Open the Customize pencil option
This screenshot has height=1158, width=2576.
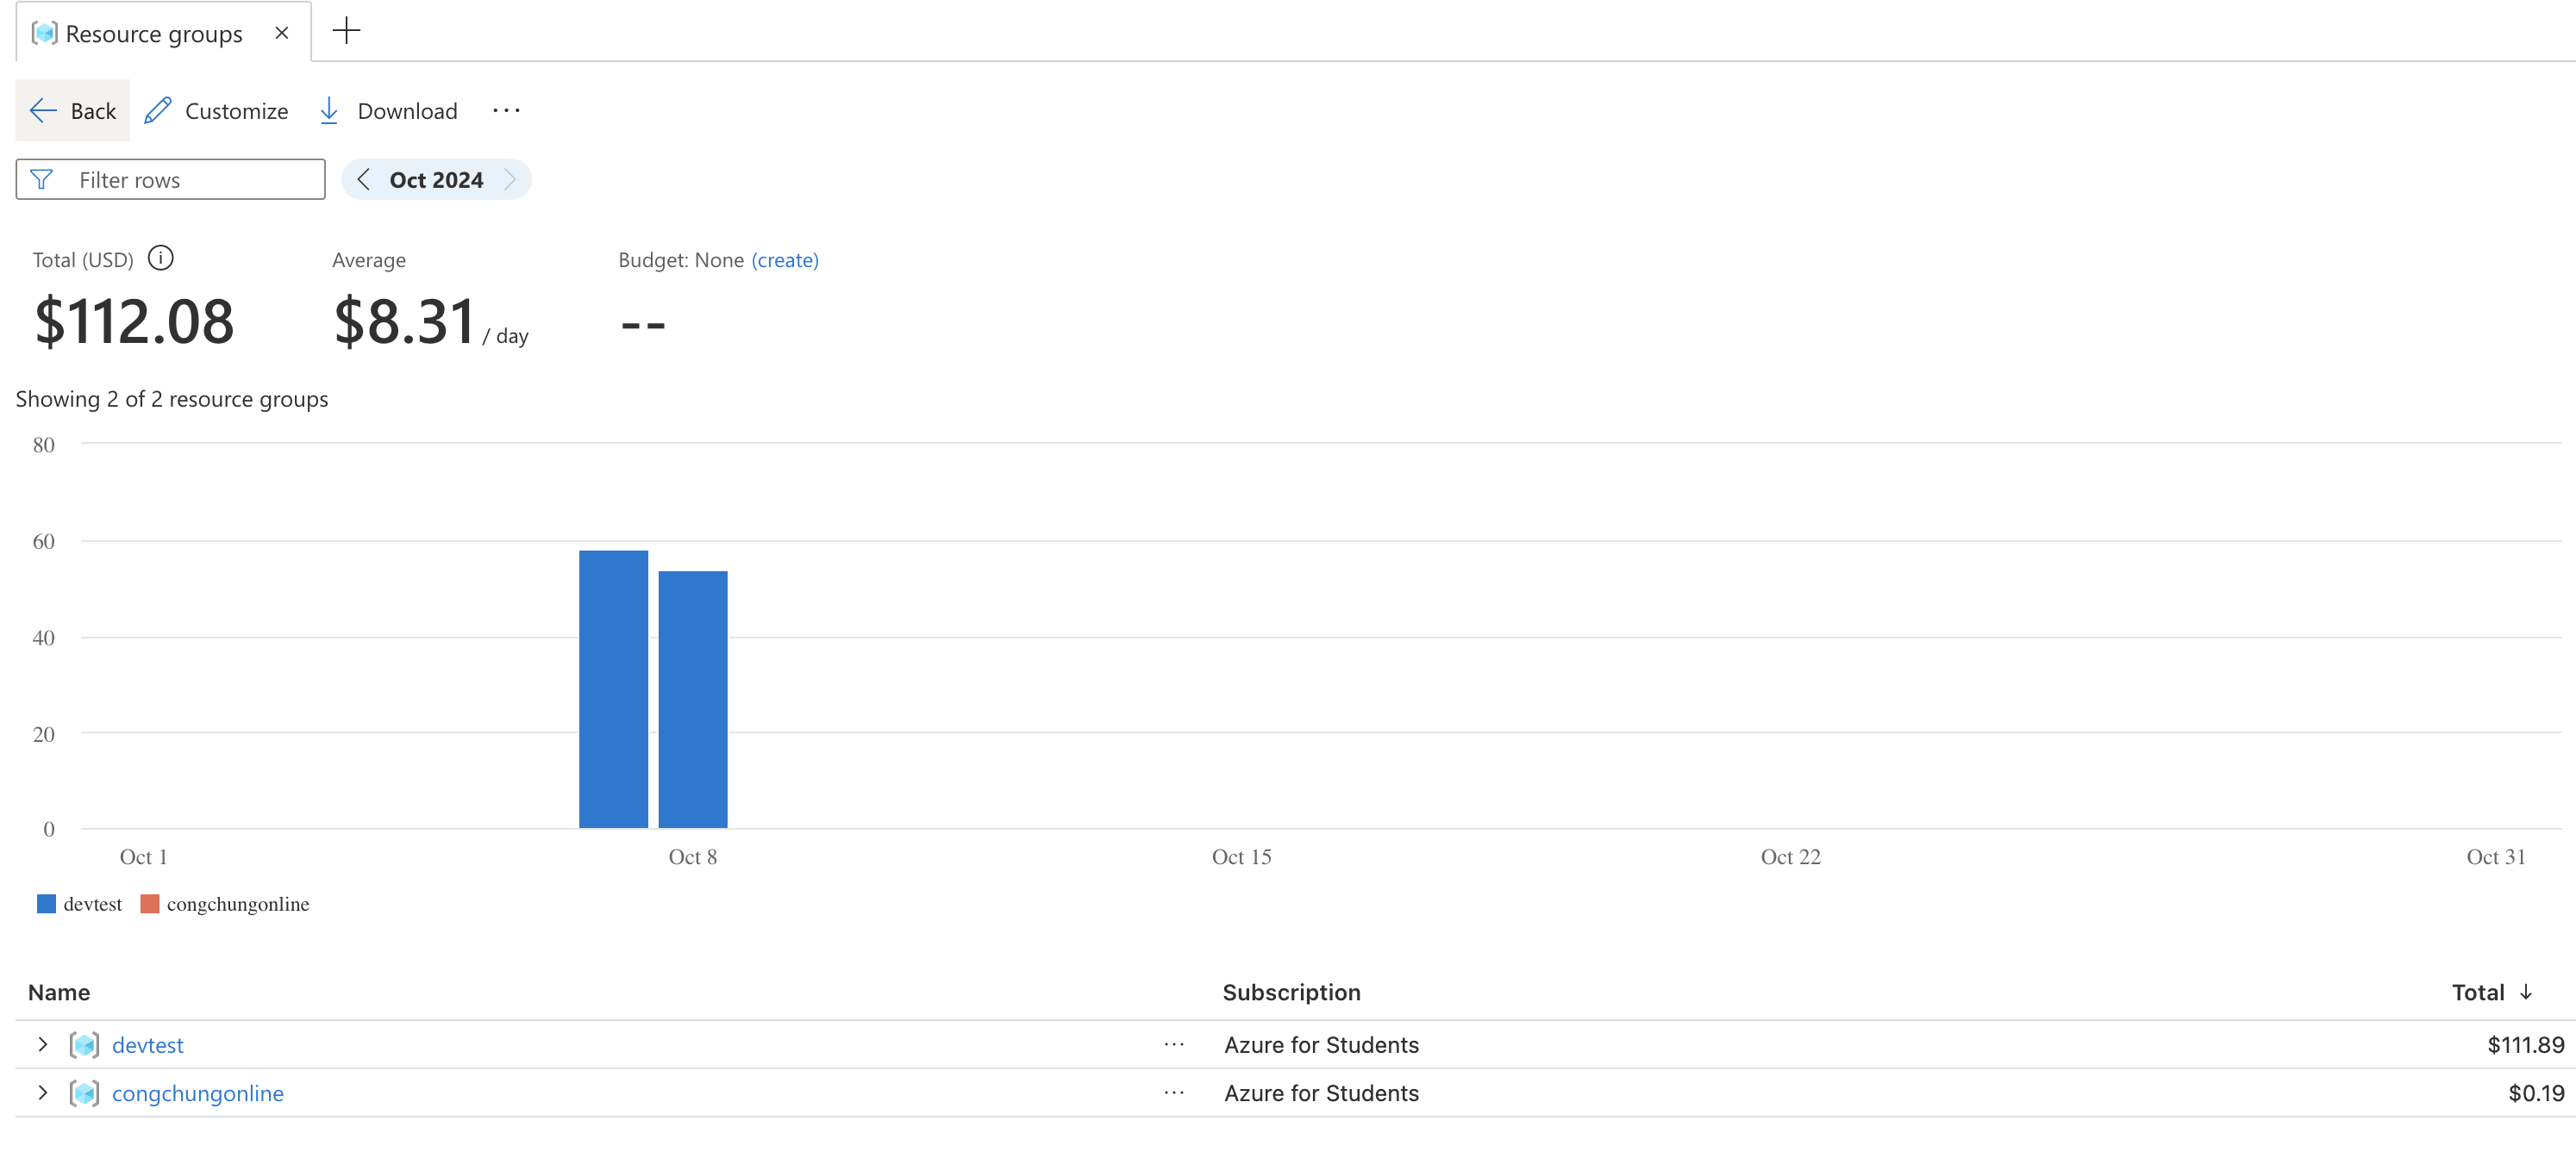point(216,111)
